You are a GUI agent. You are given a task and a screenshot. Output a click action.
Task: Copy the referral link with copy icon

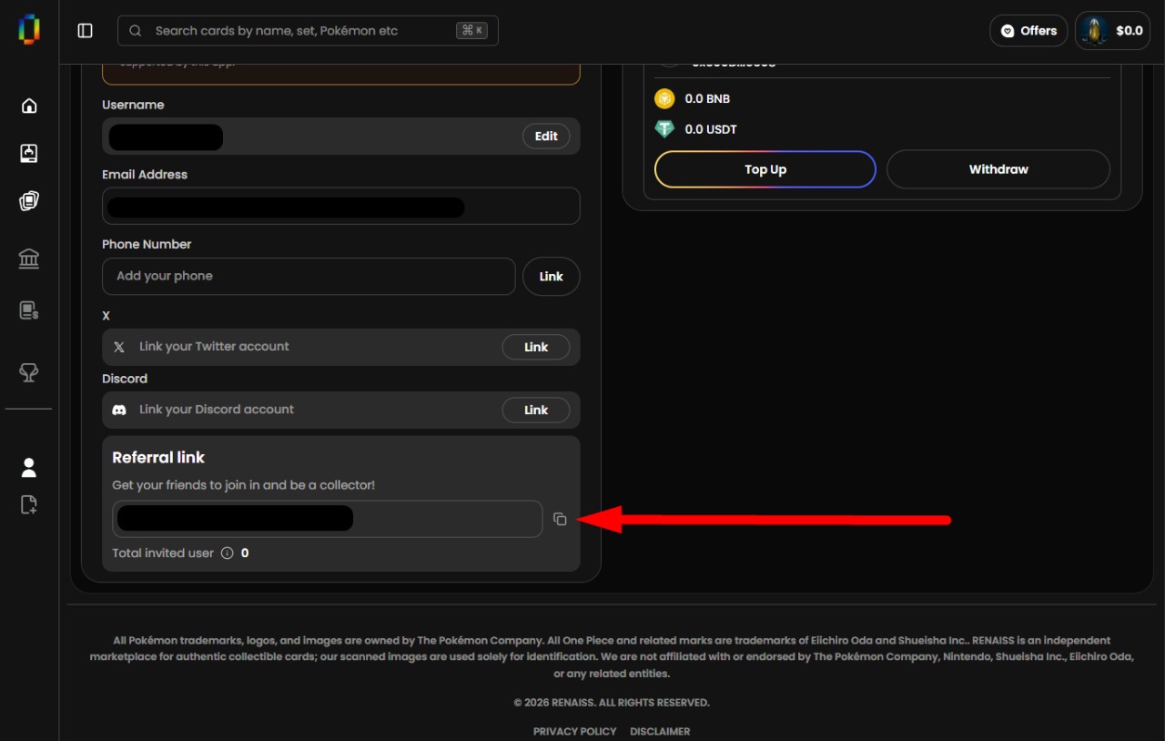click(560, 519)
